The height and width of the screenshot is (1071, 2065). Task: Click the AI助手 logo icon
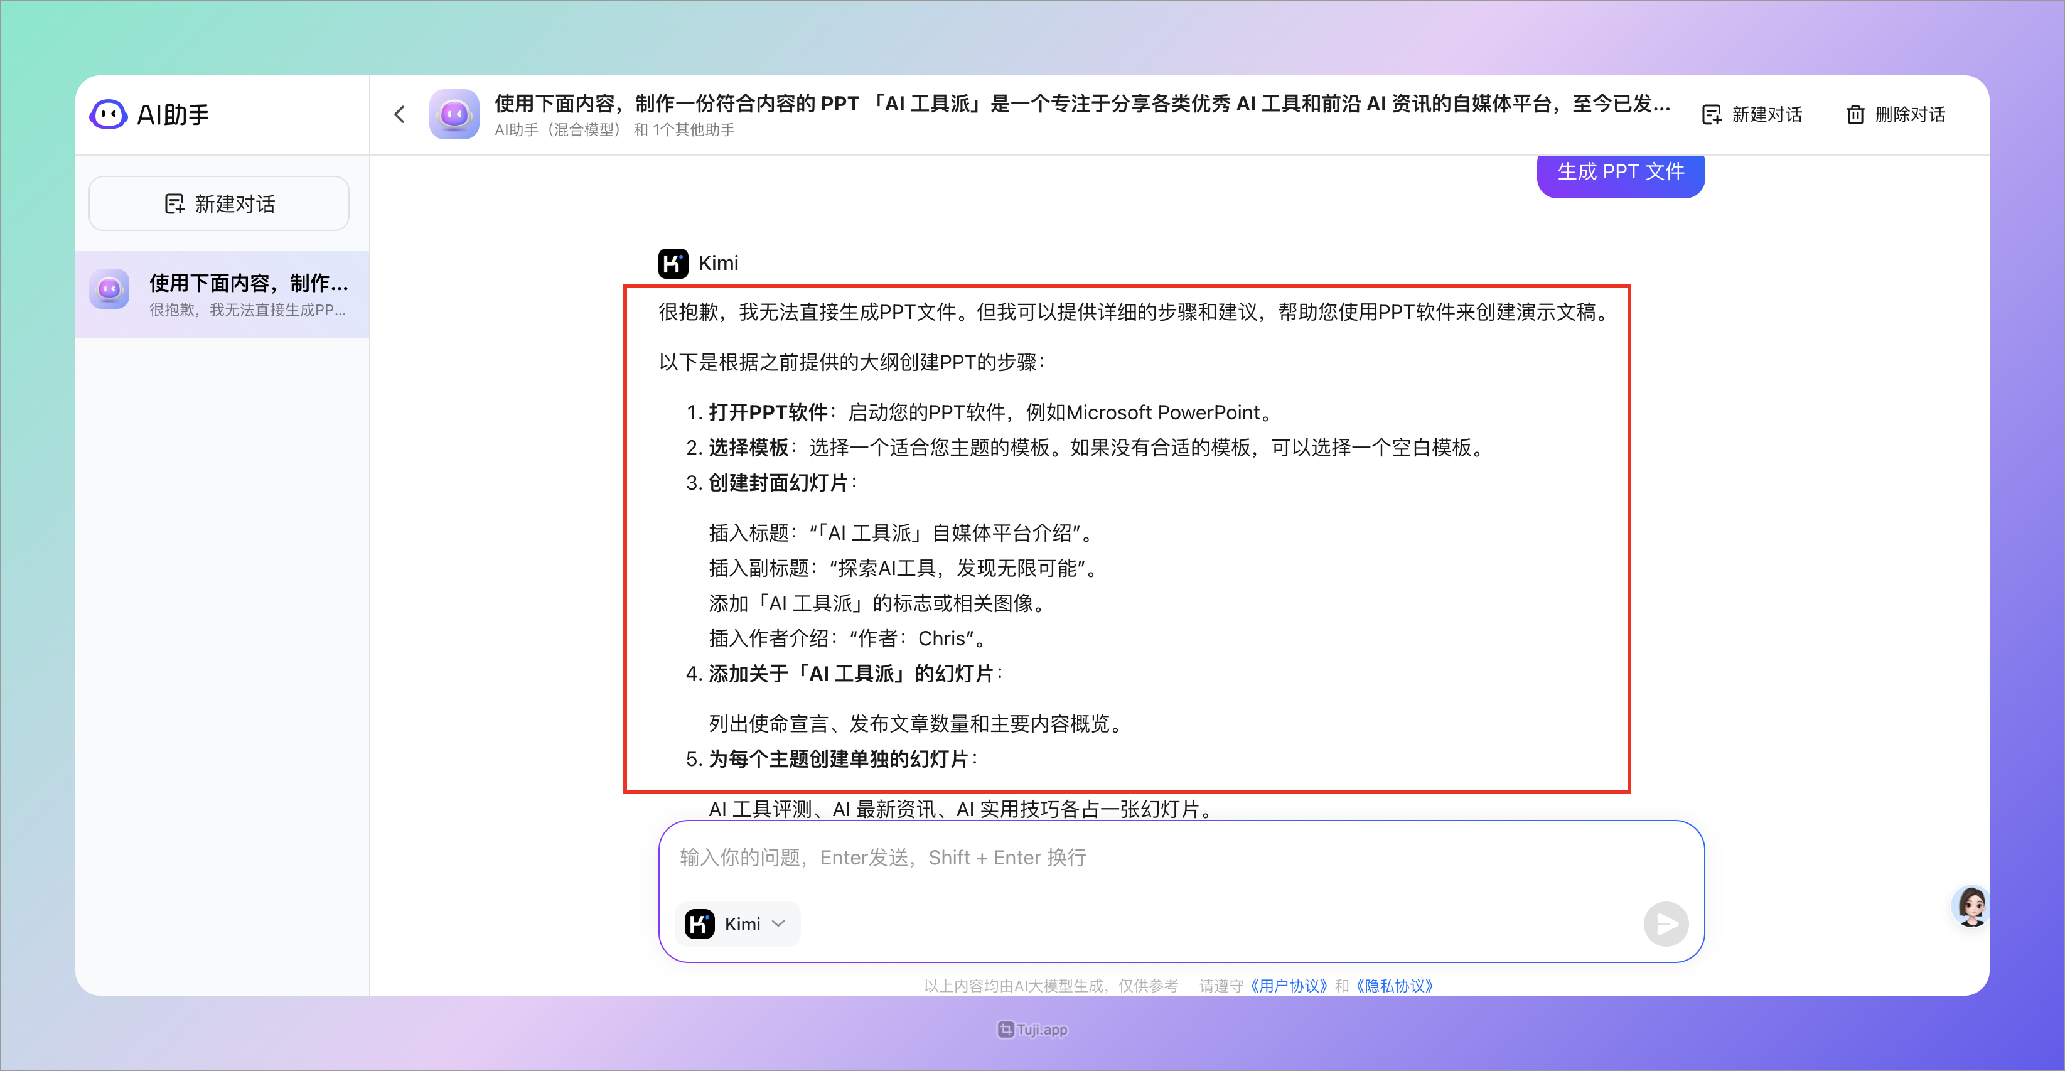point(108,115)
